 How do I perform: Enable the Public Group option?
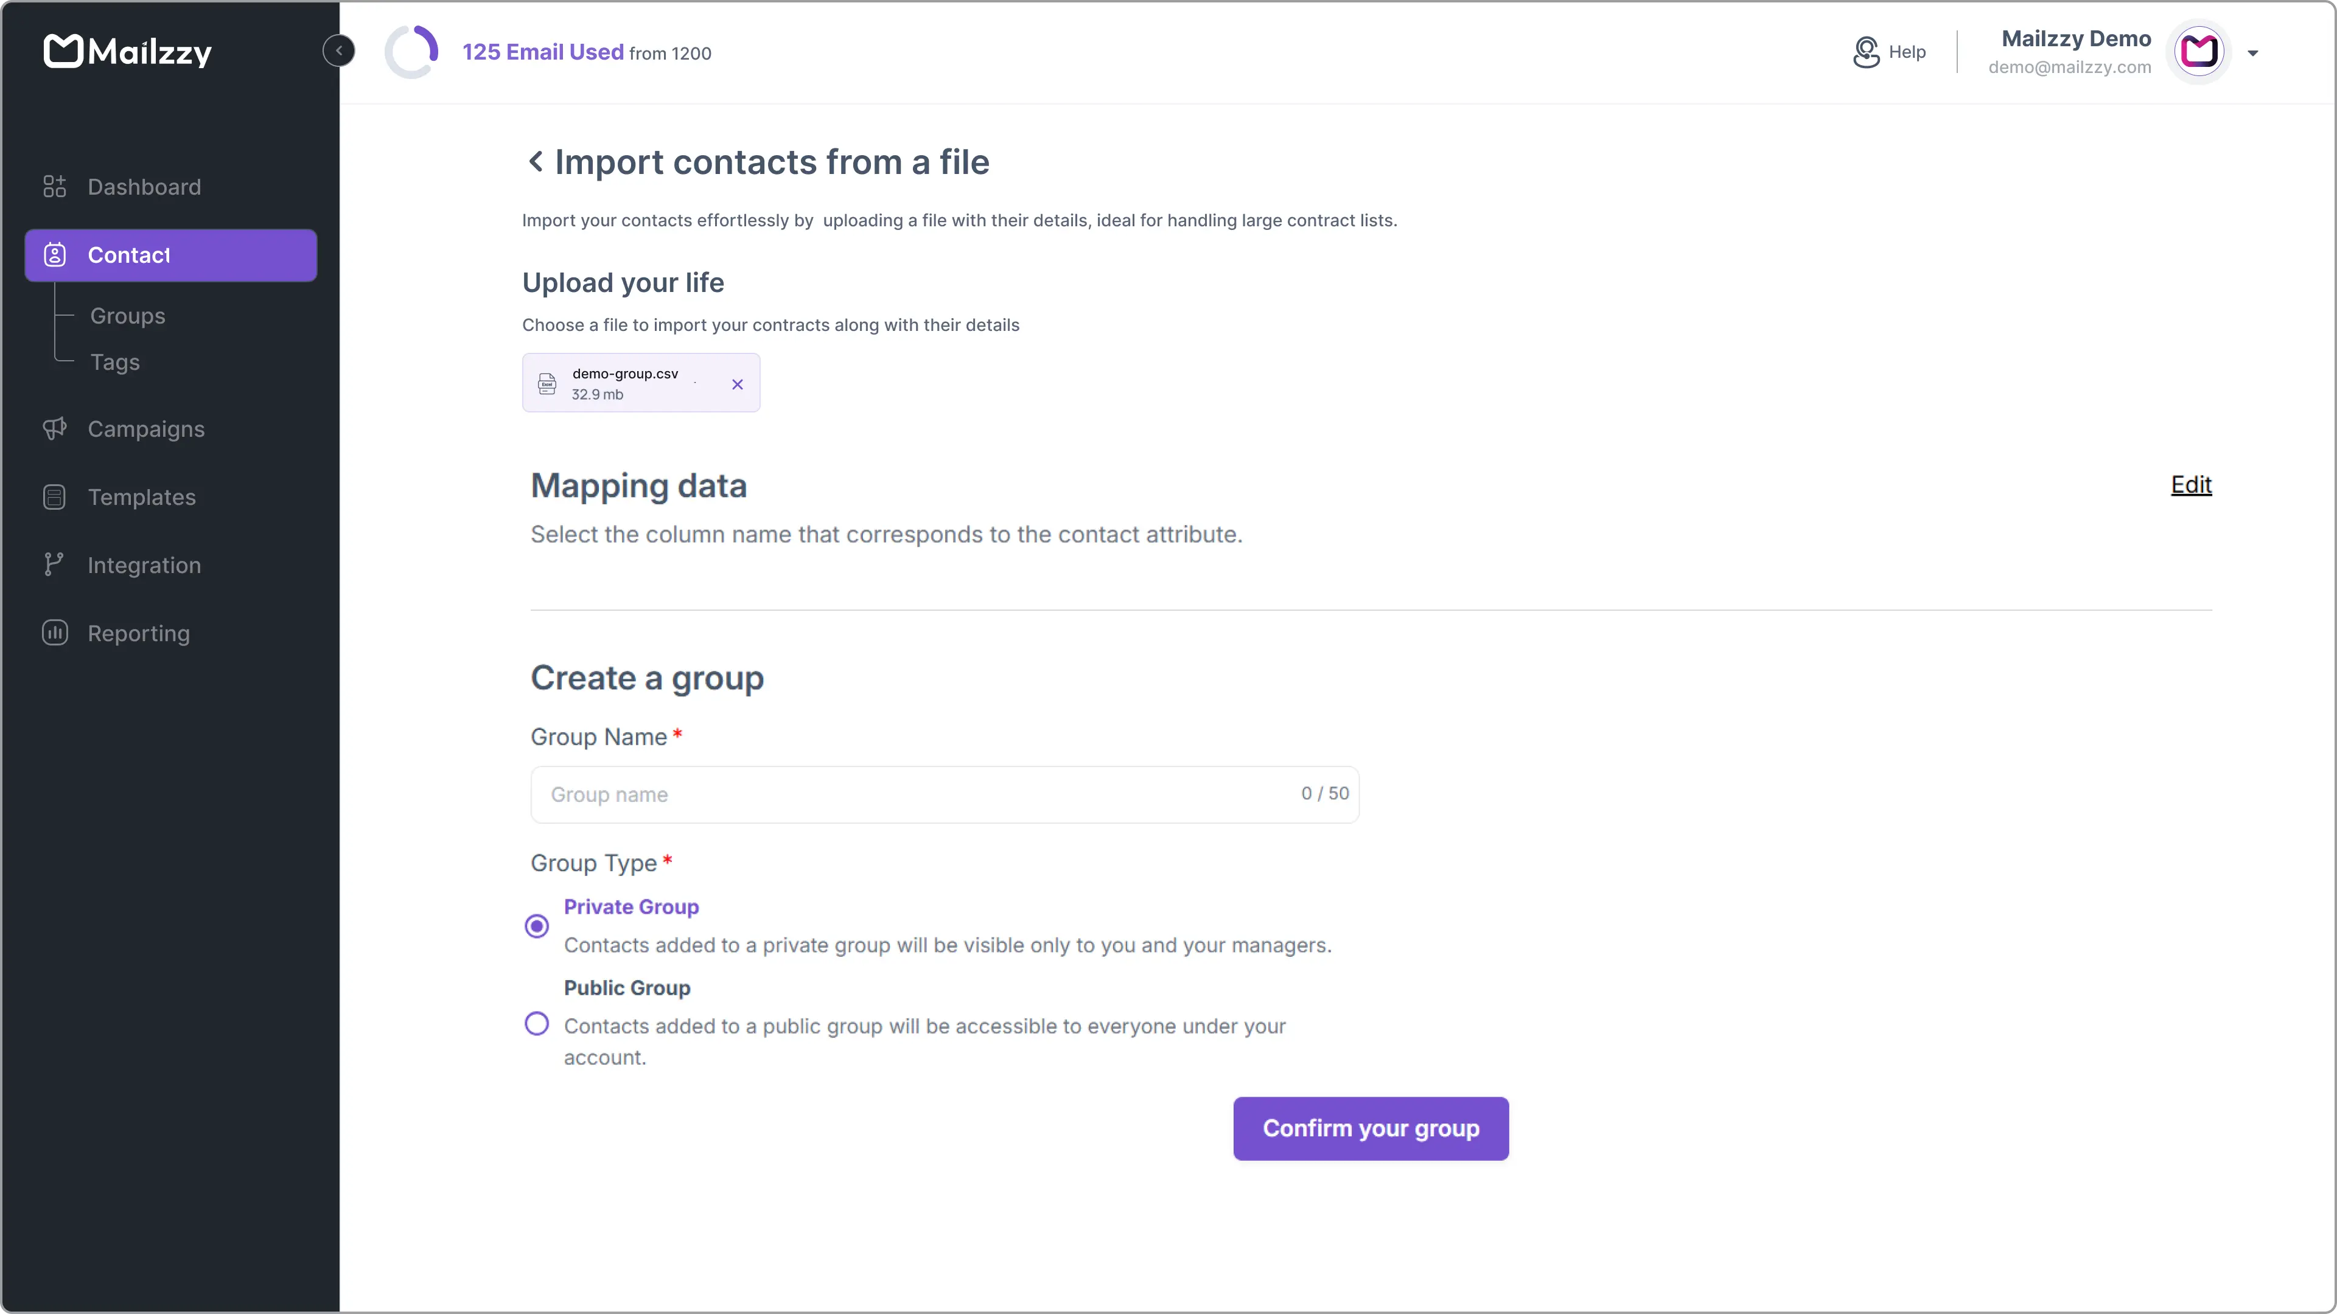pyautogui.click(x=536, y=1023)
